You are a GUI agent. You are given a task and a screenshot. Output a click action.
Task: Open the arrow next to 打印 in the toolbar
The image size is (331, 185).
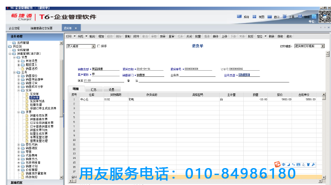[x=74, y=36]
